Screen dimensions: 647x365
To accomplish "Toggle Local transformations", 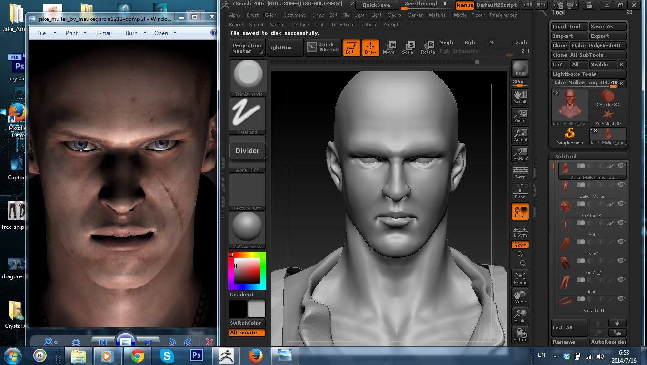I will pyautogui.click(x=520, y=211).
